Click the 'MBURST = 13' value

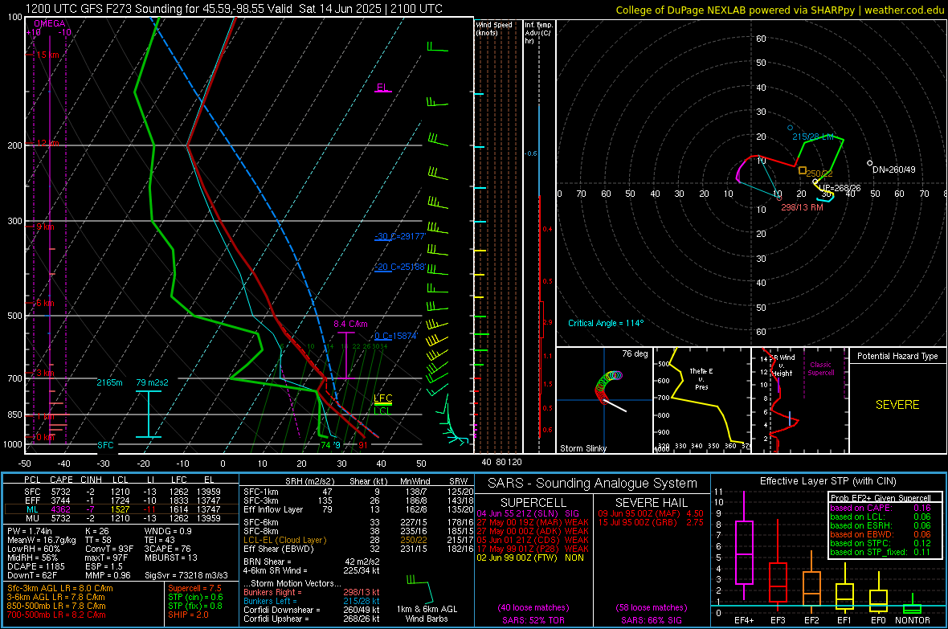[x=171, y=558]
